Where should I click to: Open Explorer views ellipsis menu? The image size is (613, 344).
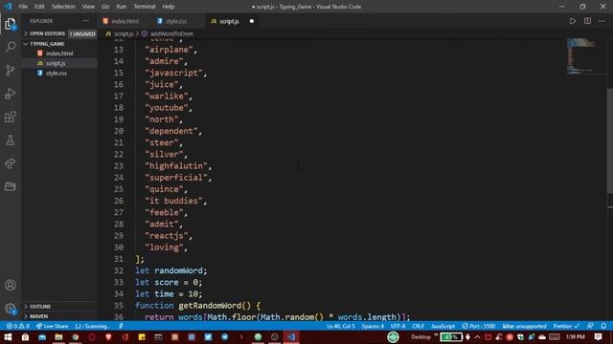click(85, 21)
